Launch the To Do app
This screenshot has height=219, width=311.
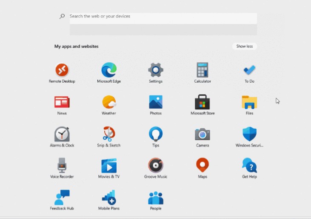(249, 70)
